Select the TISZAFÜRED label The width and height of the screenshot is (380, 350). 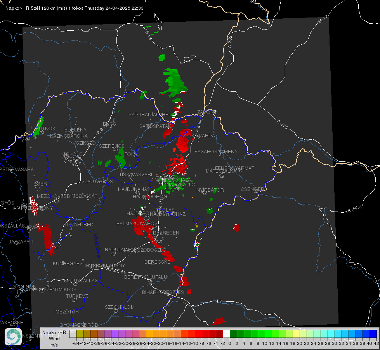pyautogui.click(x=79, y=224)
